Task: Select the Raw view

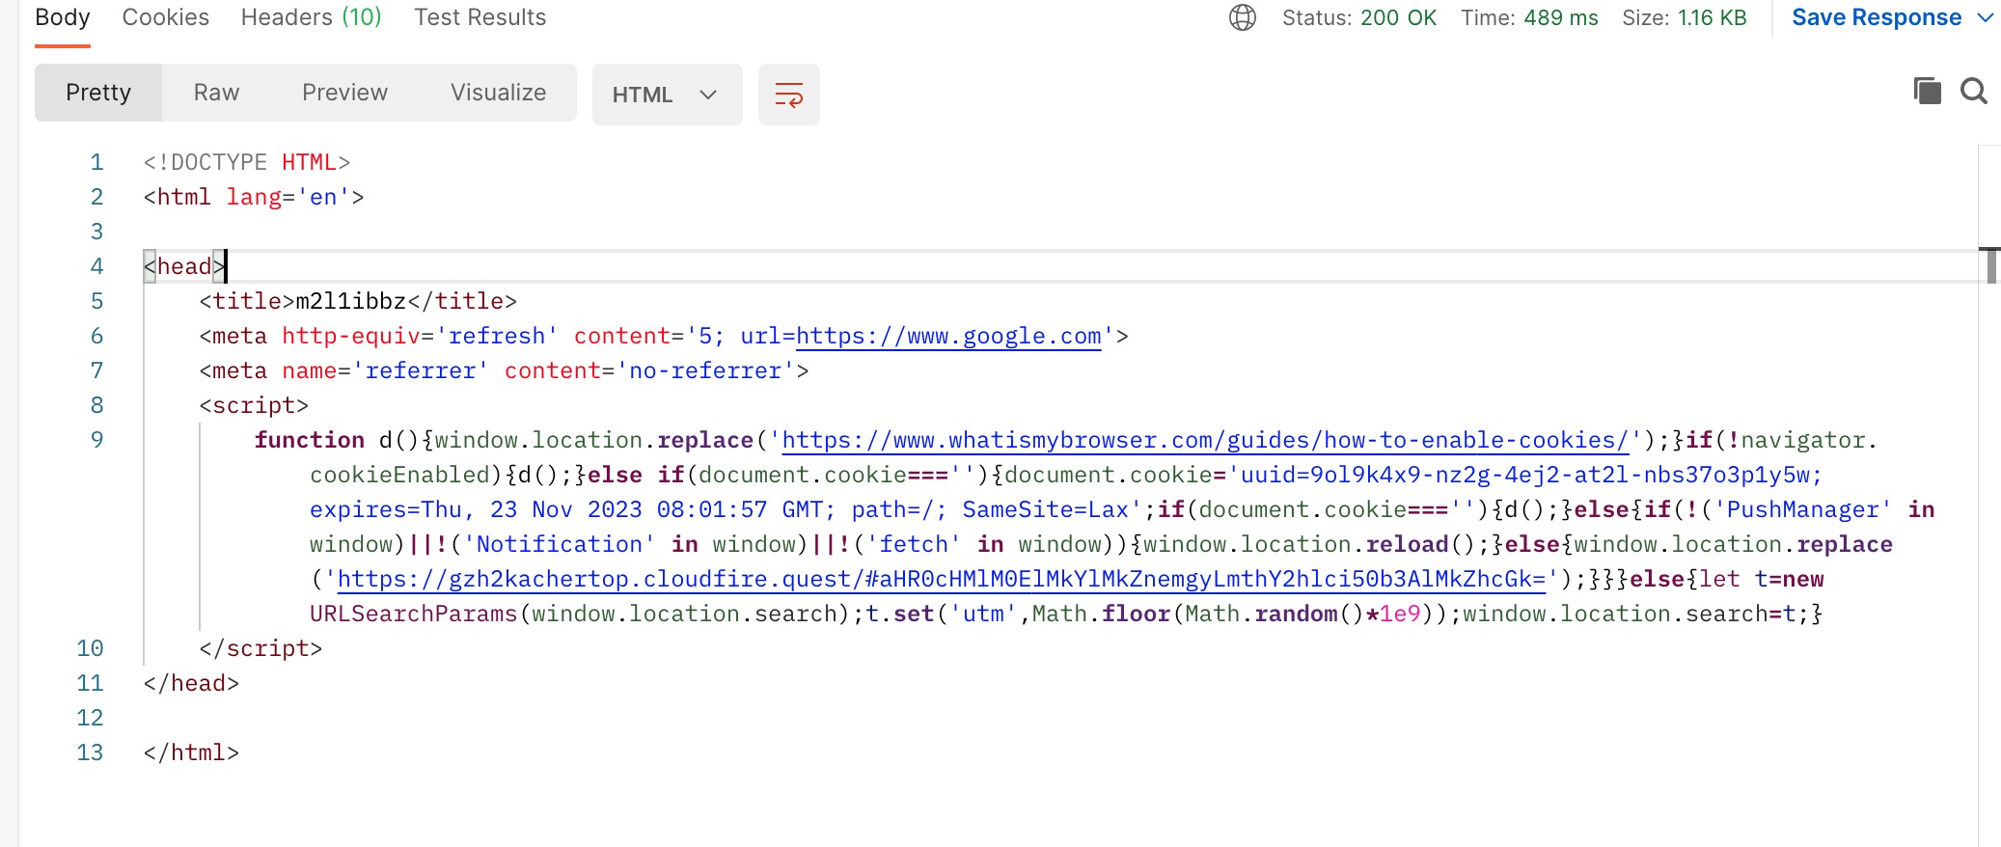Action: coord(216,93)
